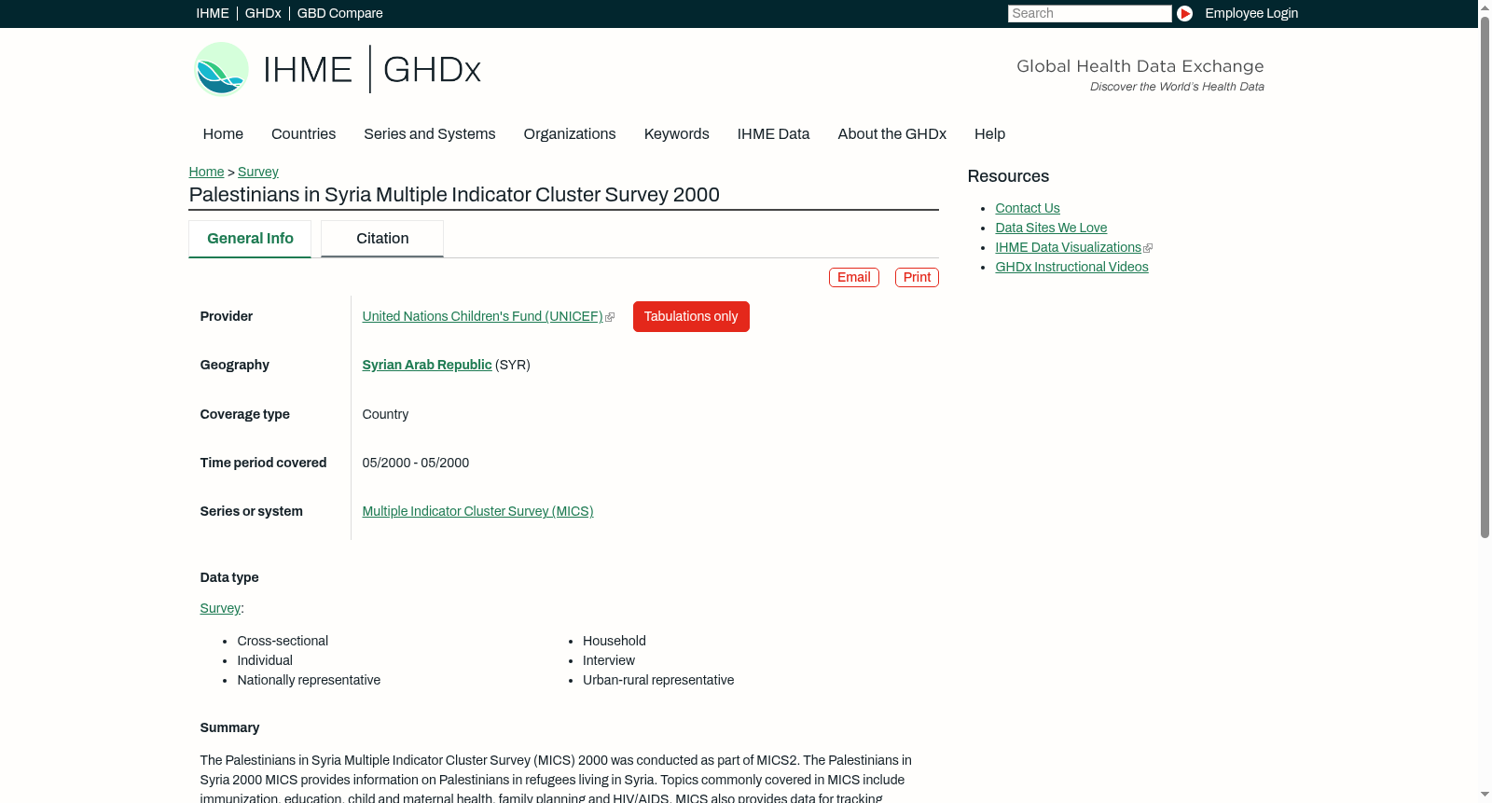Viewport: 1492px width, 803px height.
Task: Open Data Sites We Love link
Action: coord(1051,228)
